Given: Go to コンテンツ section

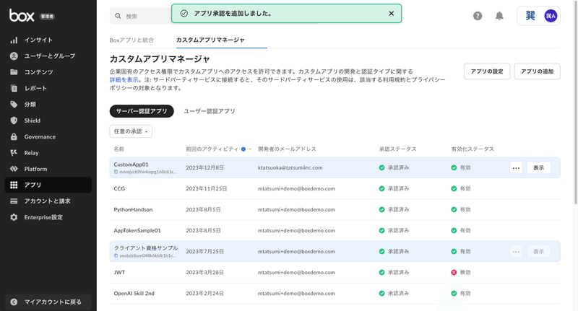Looking at the screenshot, I should click(48, 72).
